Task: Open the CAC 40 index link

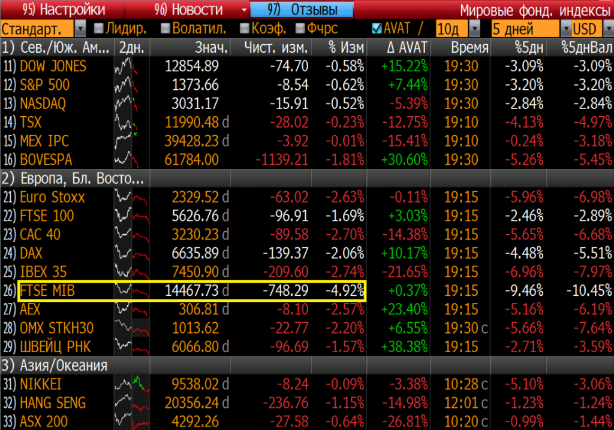Action: pos(40,235)
